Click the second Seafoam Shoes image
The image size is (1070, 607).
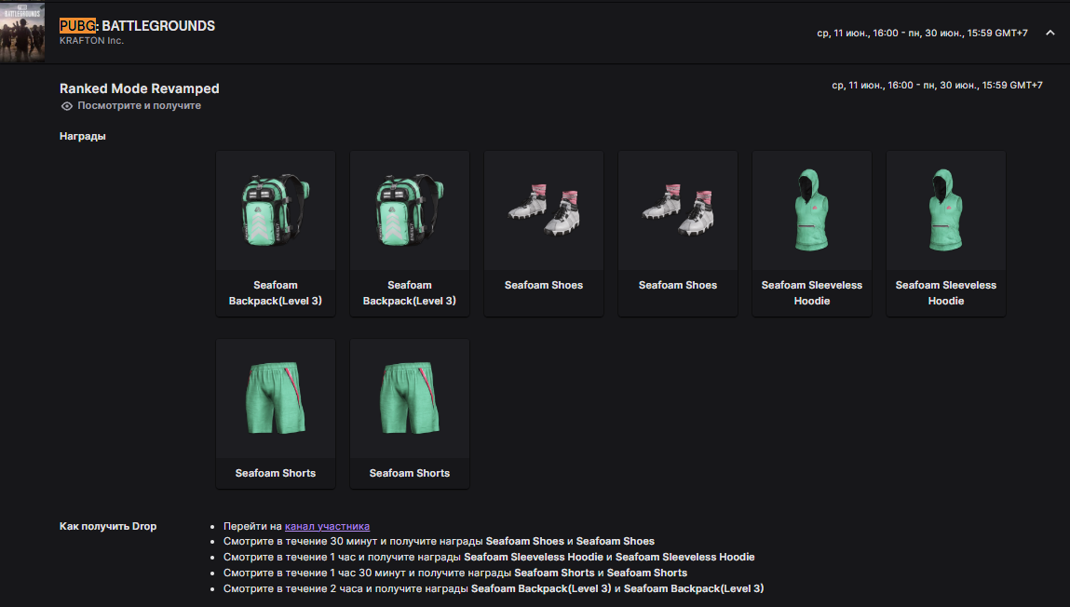678,210
